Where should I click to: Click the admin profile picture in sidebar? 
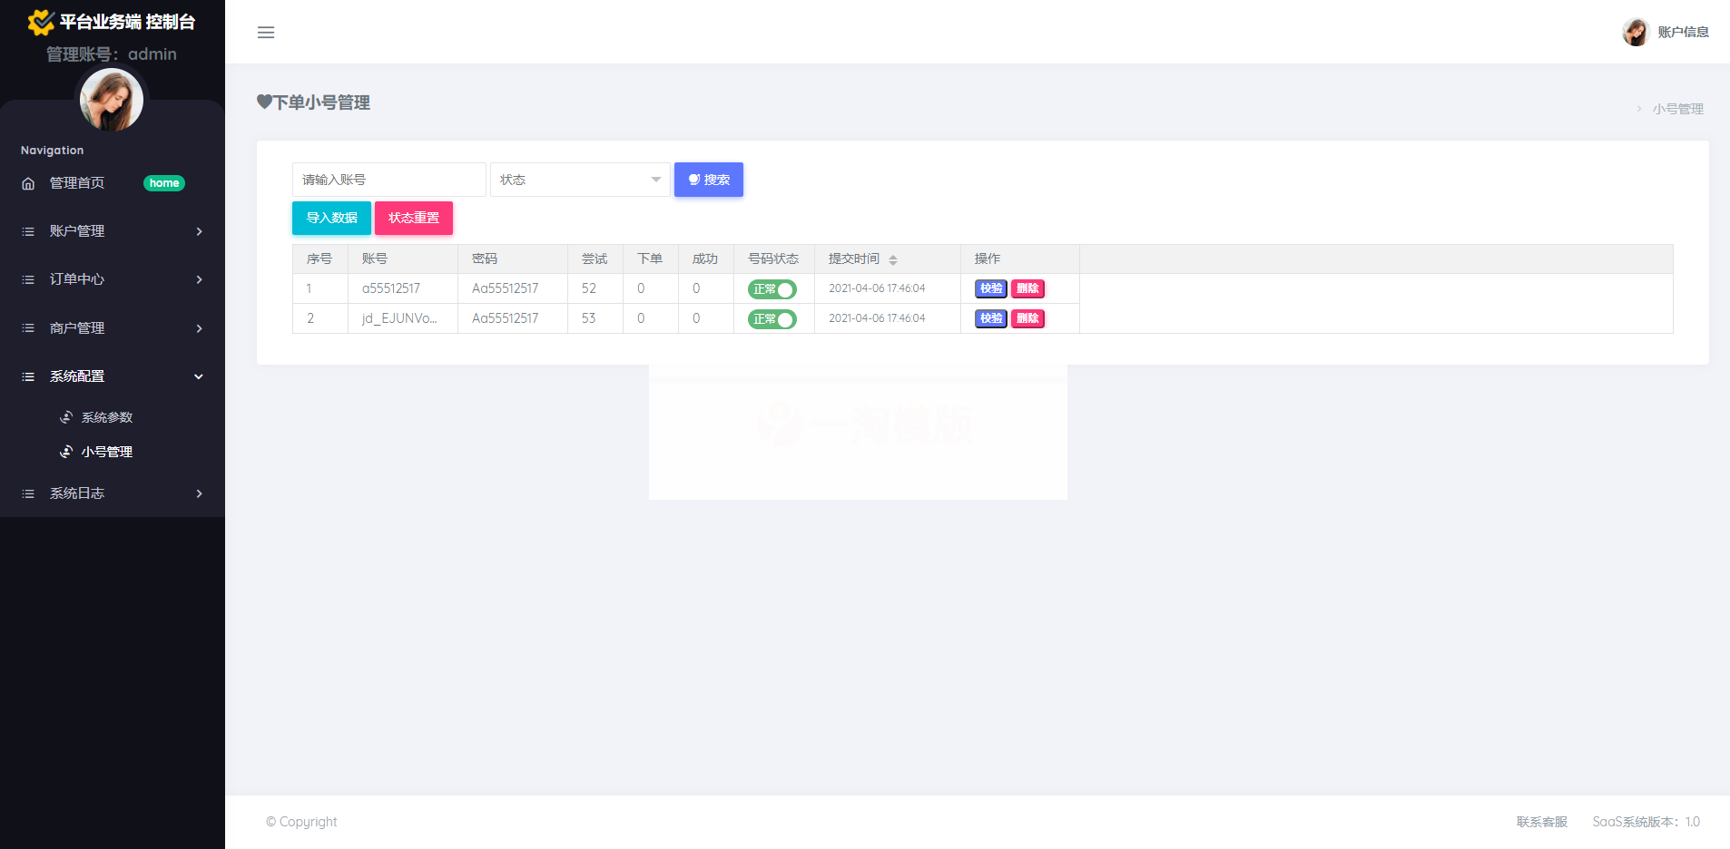[x=112, y=100]
